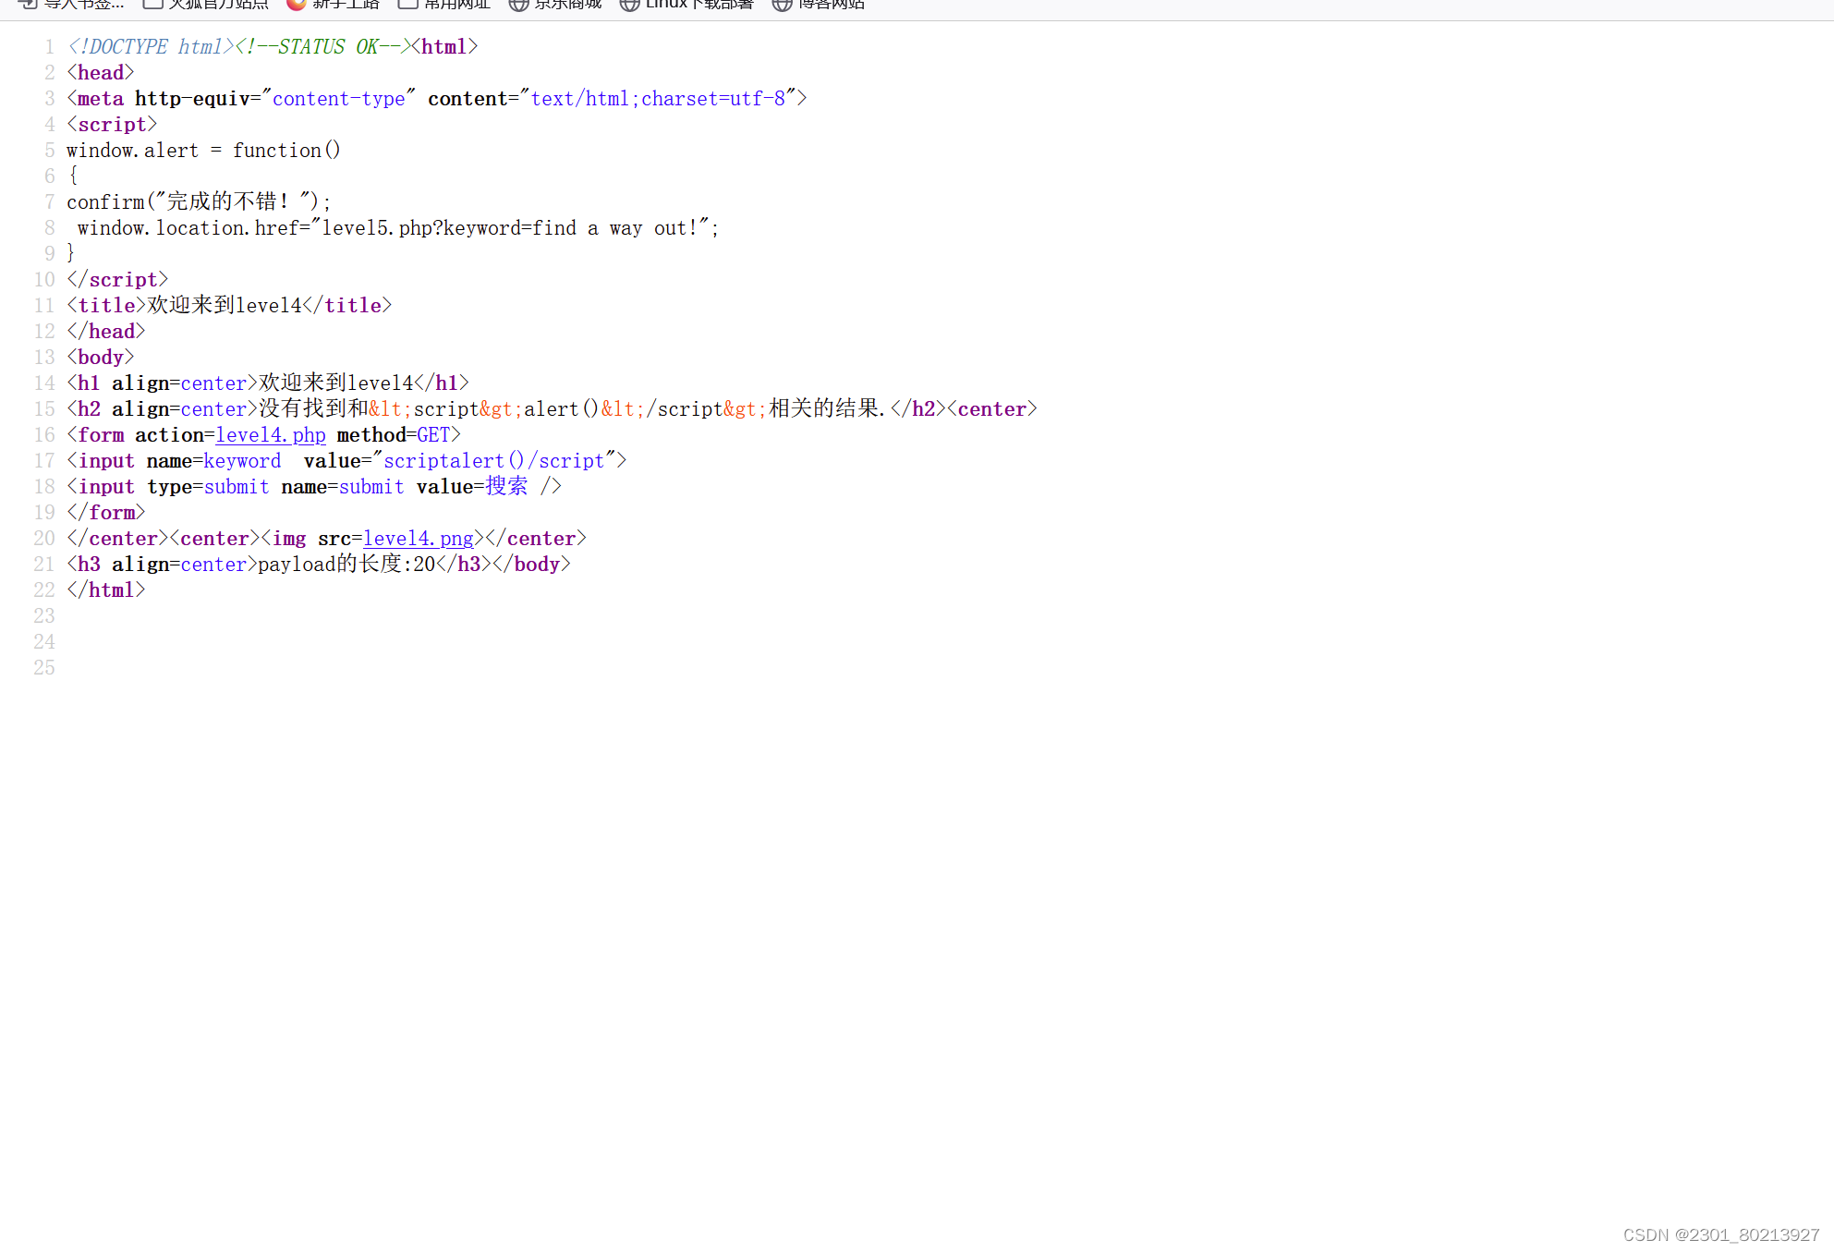The height and width of the screenshot is (1252, 1834).
Task: Click line number 16 in the gutter
Action: (44, 435)
